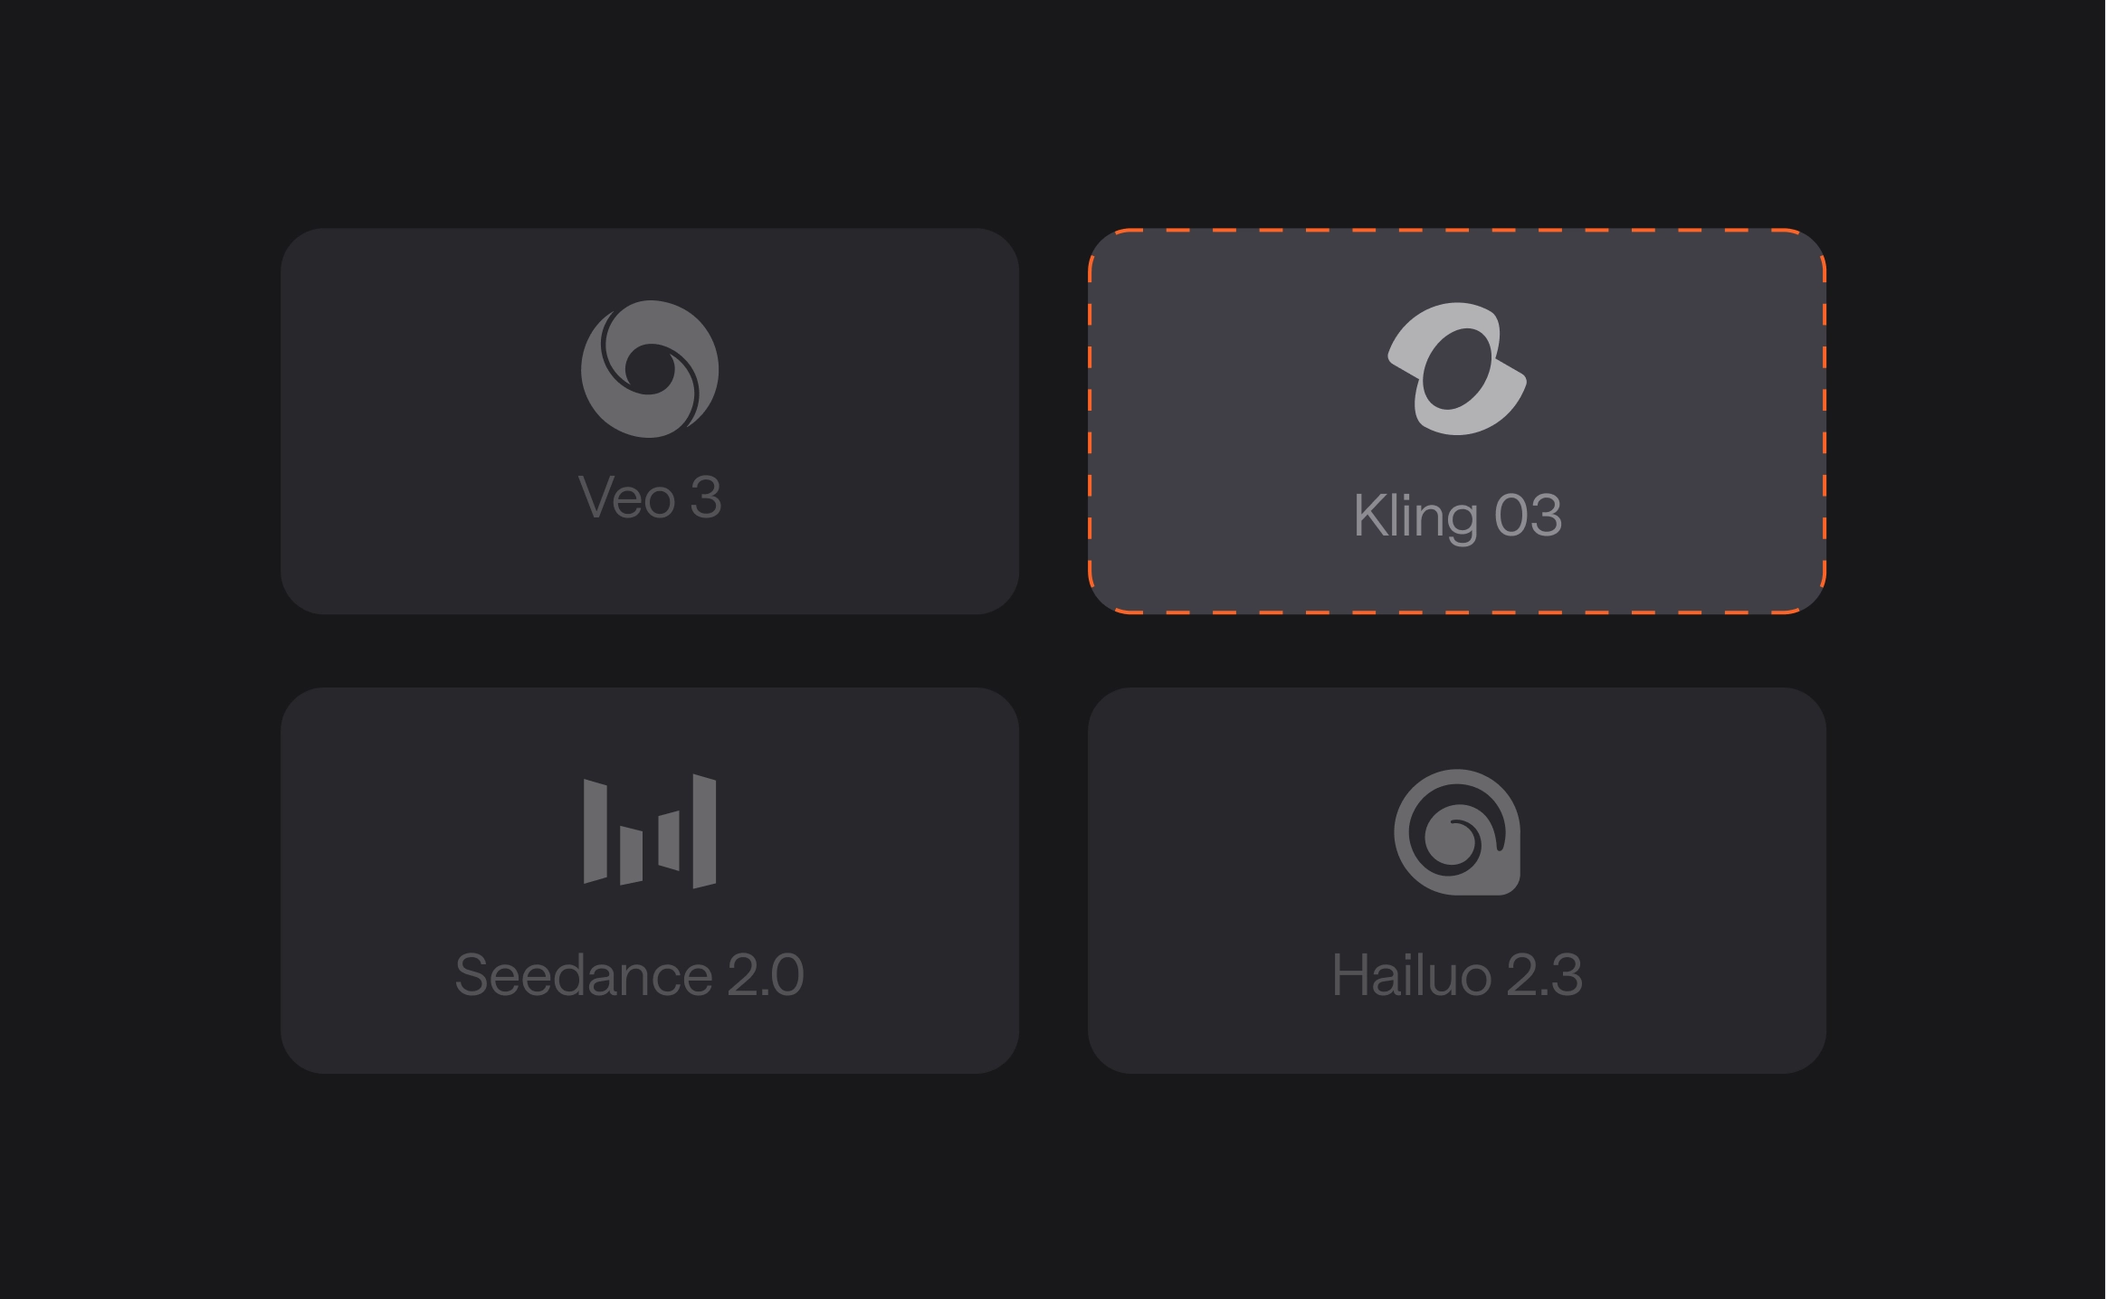
Task: Switch selection to the Veo 3 option
Action: click(x=650, y=422)
